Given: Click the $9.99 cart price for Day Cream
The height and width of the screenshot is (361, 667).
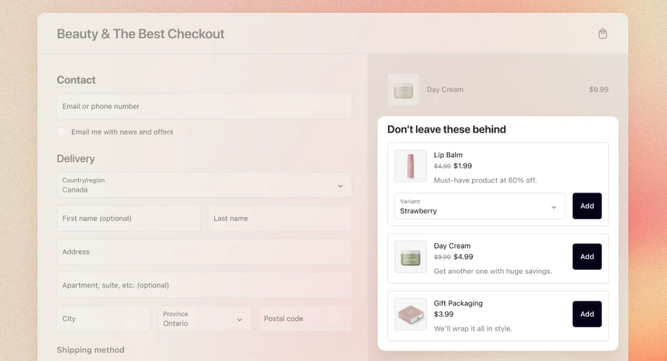Looking at the screenshot, I should coord(599,90).
